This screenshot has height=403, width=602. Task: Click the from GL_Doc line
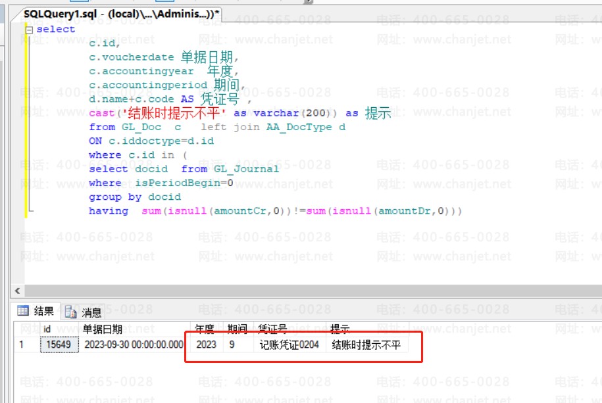(x=217, y=127)
